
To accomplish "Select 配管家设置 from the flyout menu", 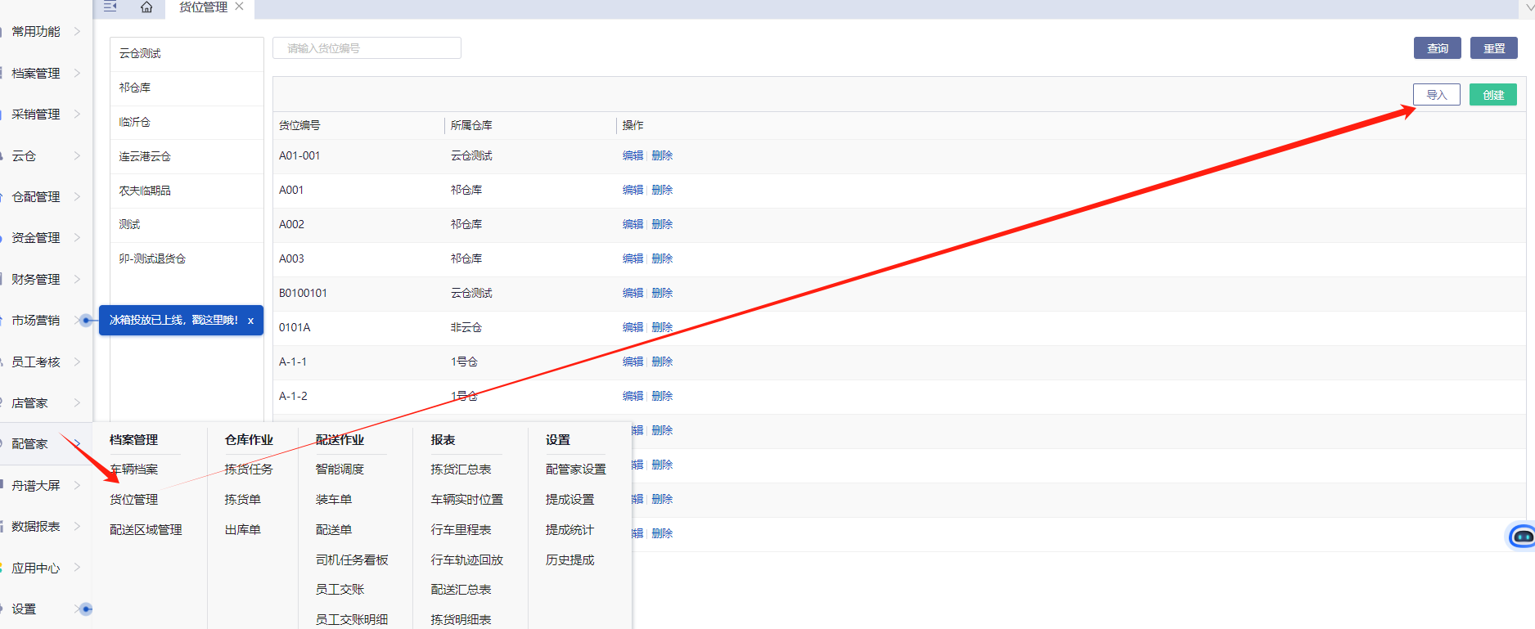I will [x=575, y=470].
